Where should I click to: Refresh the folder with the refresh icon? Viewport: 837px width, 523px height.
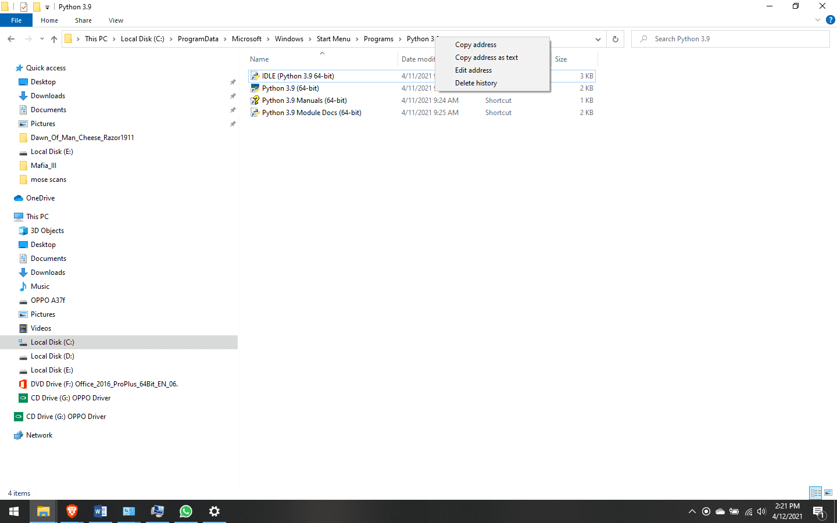tap(615, 39)
